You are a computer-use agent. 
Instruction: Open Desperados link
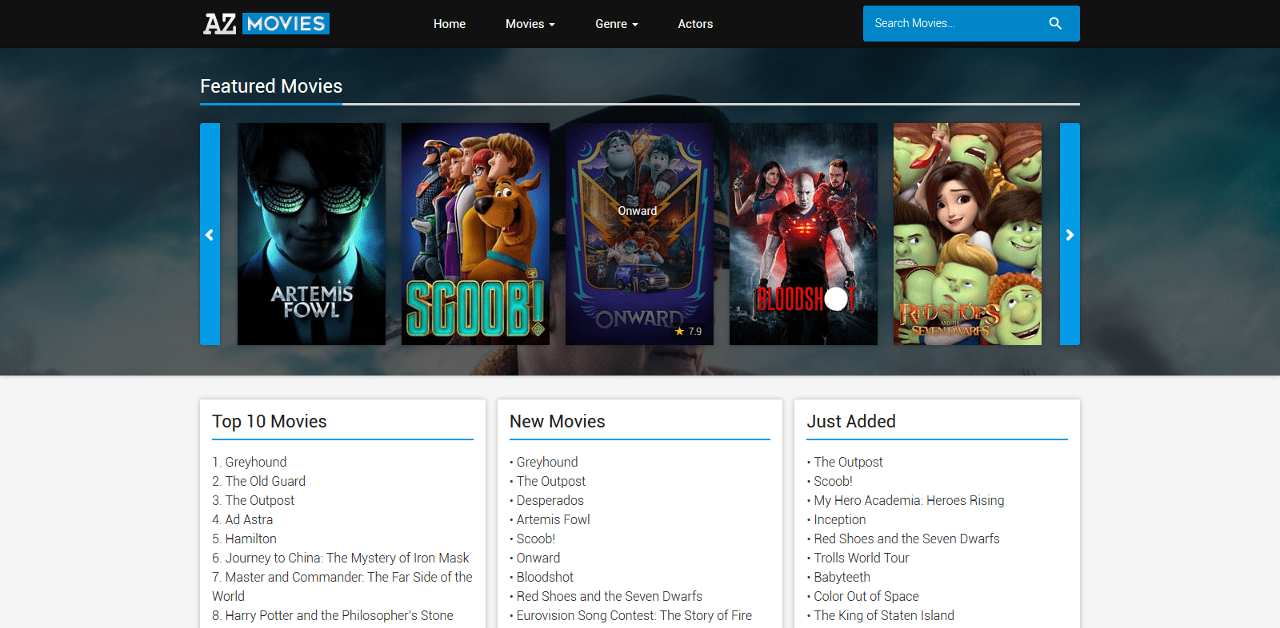(550, 500)
